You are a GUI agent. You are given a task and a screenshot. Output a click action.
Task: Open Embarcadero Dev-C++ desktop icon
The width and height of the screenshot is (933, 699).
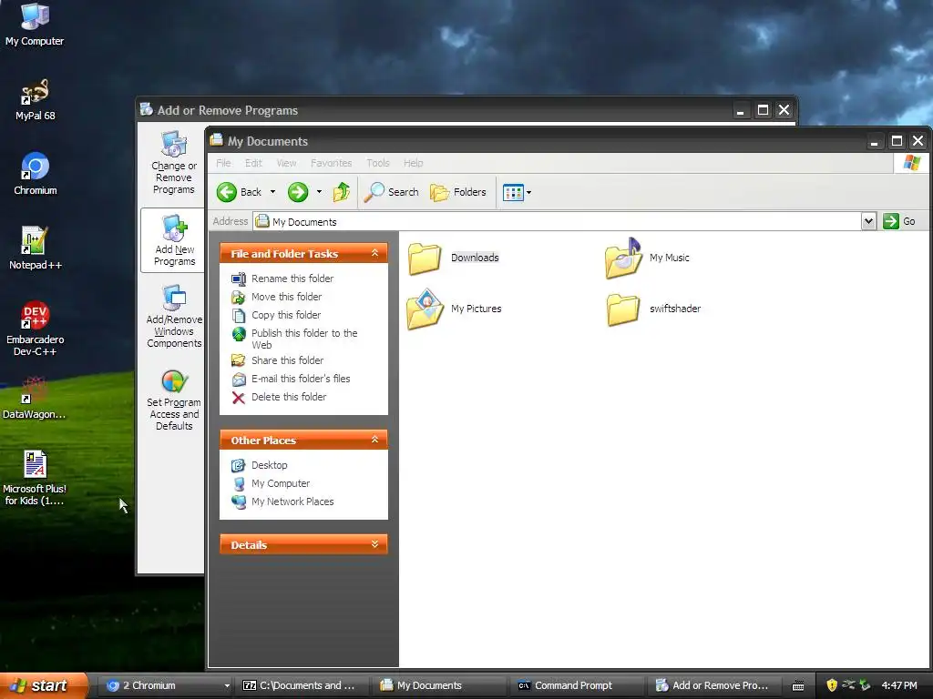pos(35,328)
